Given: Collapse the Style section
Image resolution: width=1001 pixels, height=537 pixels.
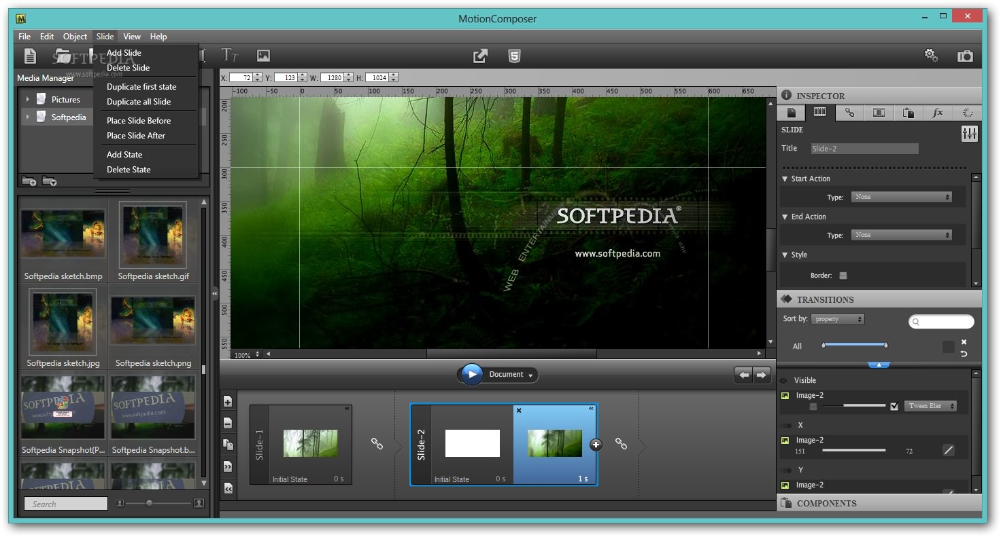Looking at the screenshot, I should (785, 255).
